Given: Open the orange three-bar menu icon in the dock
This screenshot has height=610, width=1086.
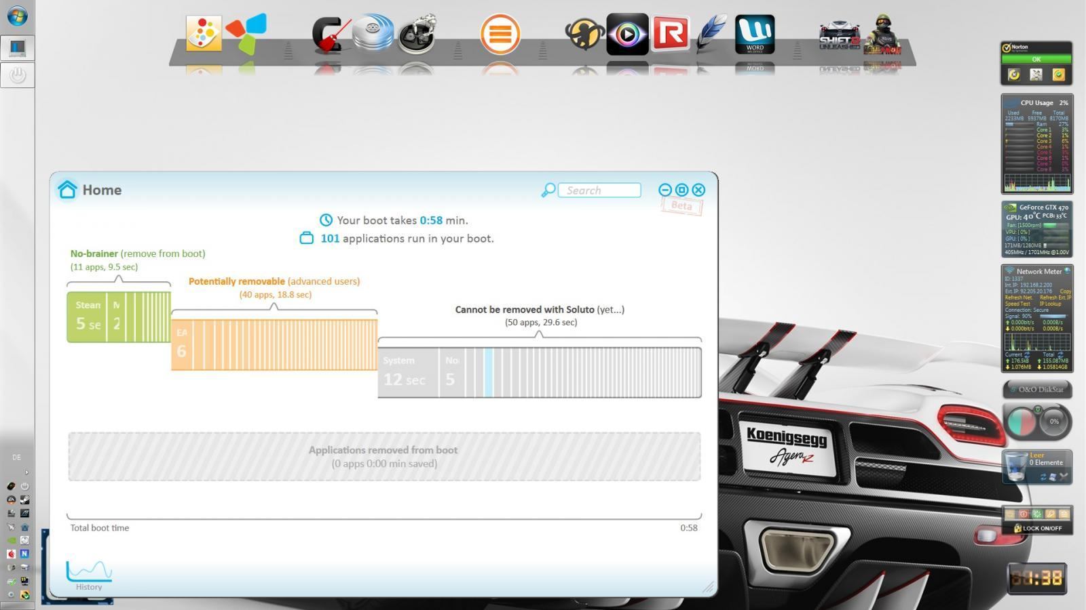Looking at the screenshot, I should tap(500, 34).
